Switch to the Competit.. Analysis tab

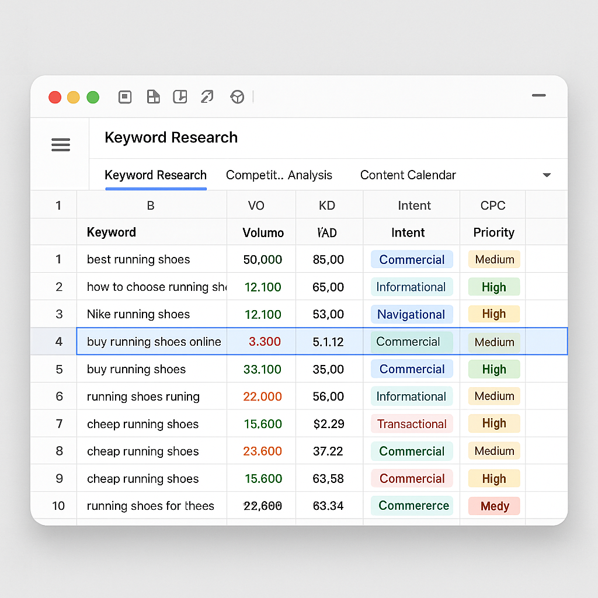coord(279,175)
